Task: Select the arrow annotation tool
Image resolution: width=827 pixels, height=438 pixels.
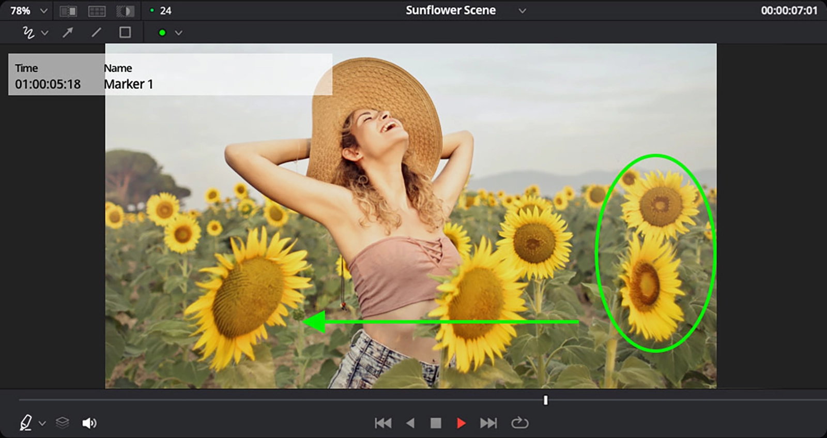Action: click(68, 33)
